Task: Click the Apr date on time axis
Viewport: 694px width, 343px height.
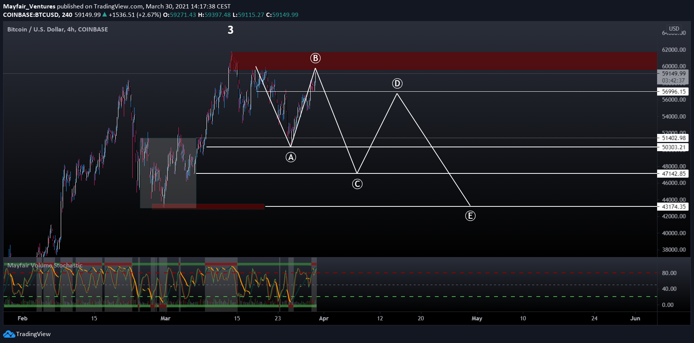Action: (324, 318)
